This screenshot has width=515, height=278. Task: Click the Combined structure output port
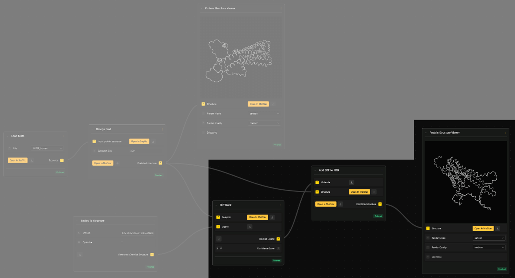tap(380, 204)
